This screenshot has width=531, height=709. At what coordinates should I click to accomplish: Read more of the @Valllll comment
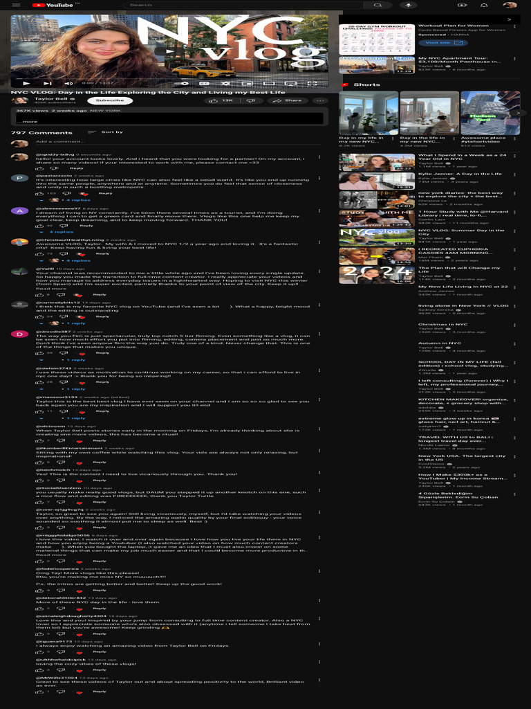tap(50, 289)
